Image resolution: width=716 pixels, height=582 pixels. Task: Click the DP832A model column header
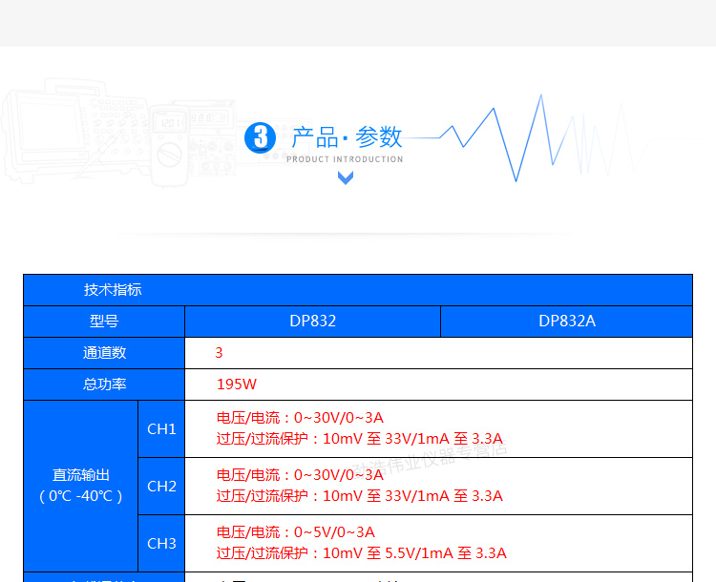566,322
